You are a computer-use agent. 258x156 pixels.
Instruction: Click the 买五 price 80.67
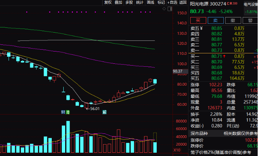(x=217, y=79)
